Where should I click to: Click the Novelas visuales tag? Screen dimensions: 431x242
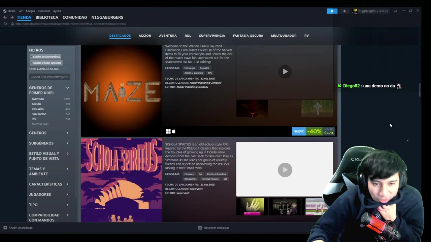(x=210, y=179)
